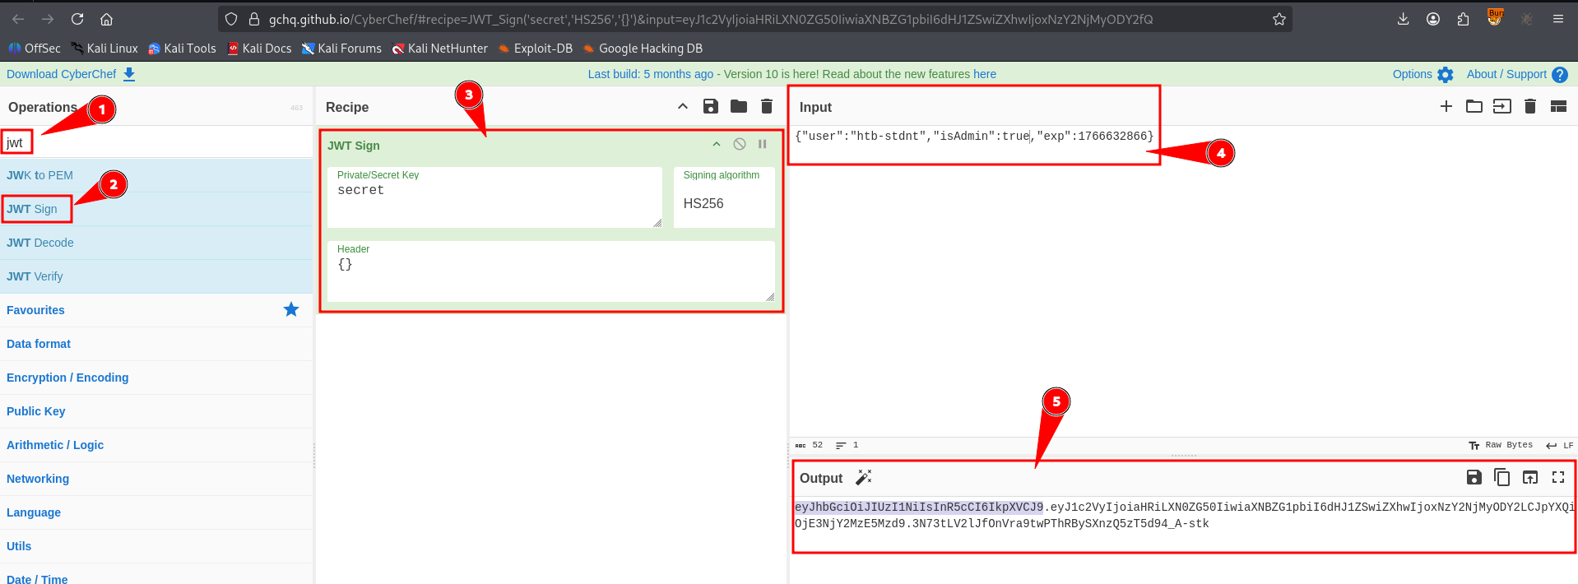Viewport: 1578px width, 584px height.
Task: Save the recipe with floppy disk icon
Action: (711, 106)
